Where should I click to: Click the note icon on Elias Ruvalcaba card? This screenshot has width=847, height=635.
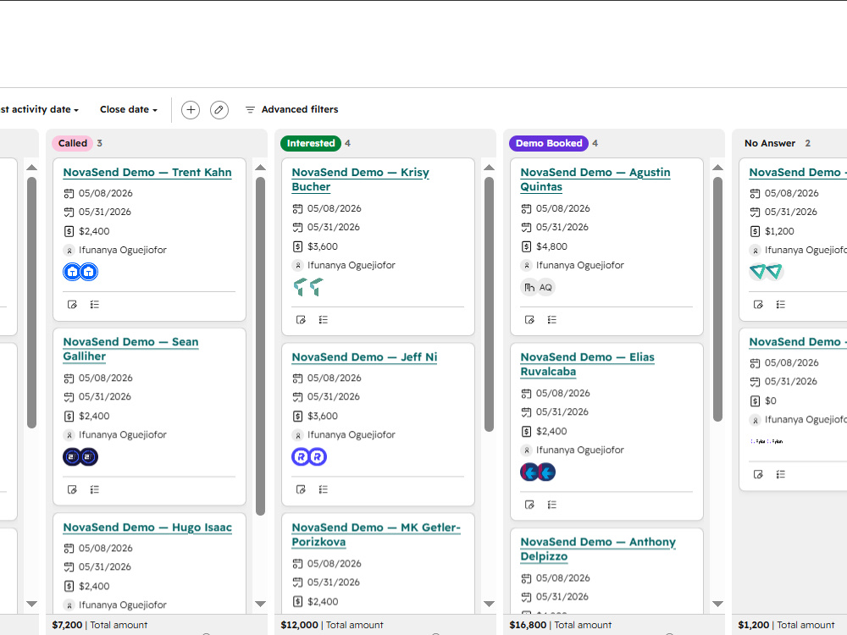[x=529, y=505]
